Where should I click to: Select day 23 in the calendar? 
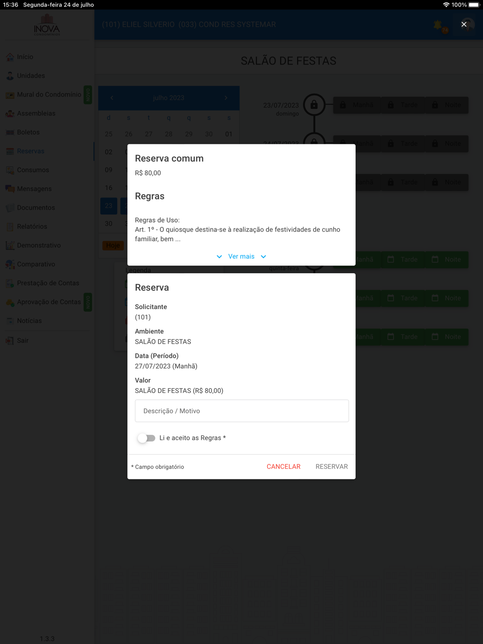click(109, 206)
